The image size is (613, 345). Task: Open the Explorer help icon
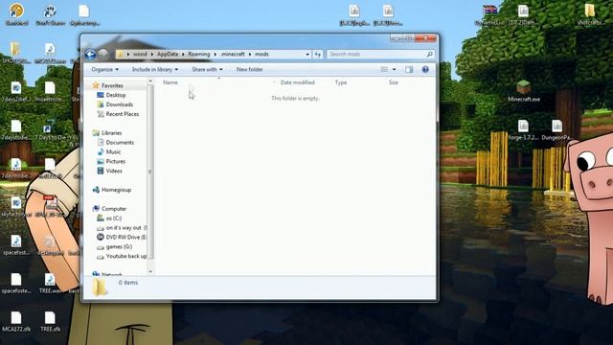(425, 69)
